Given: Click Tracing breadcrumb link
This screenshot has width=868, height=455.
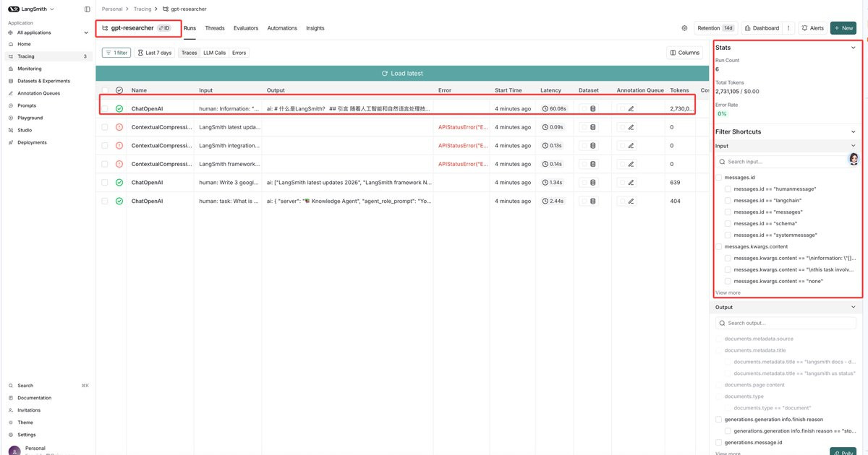Looking at the screenshot, I should coord(142,9).
